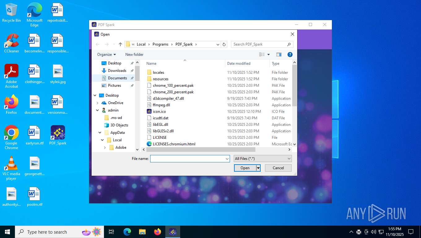Open the address bar previous locations dropdown
Image resolution: width=421 pixels, height=238 pixels.
[218, 44]
